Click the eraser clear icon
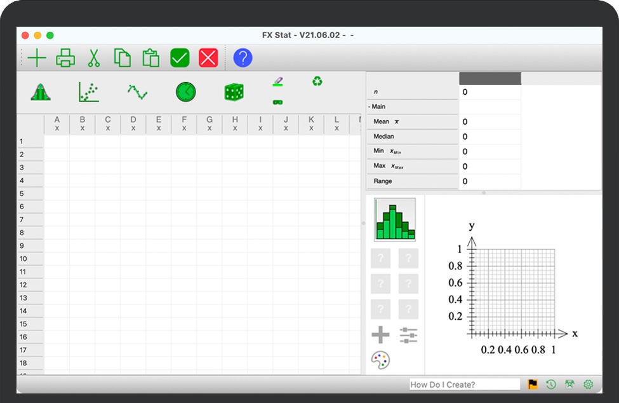 [x=278, y=82]
